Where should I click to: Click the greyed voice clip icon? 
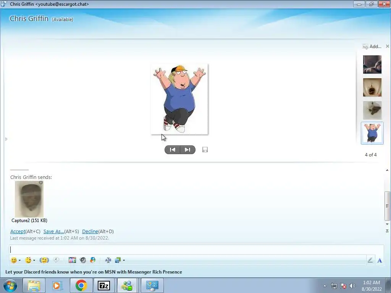point(56,260)
